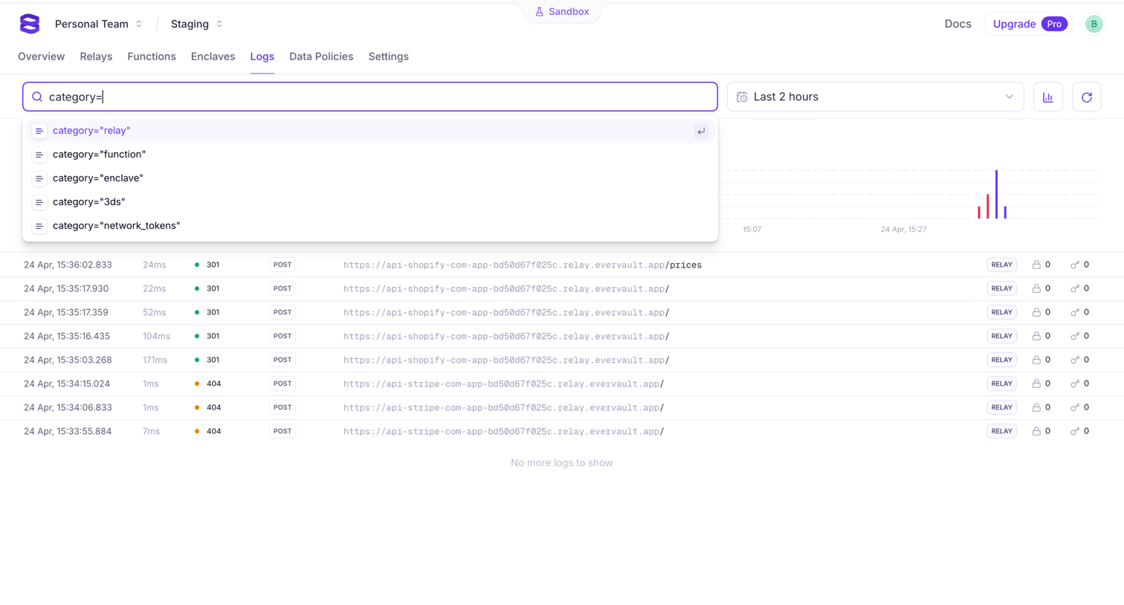This screenshot has height=605, width=1124.
Task: Click the filter icon beside category="3ds"
Action: (39, 202)
